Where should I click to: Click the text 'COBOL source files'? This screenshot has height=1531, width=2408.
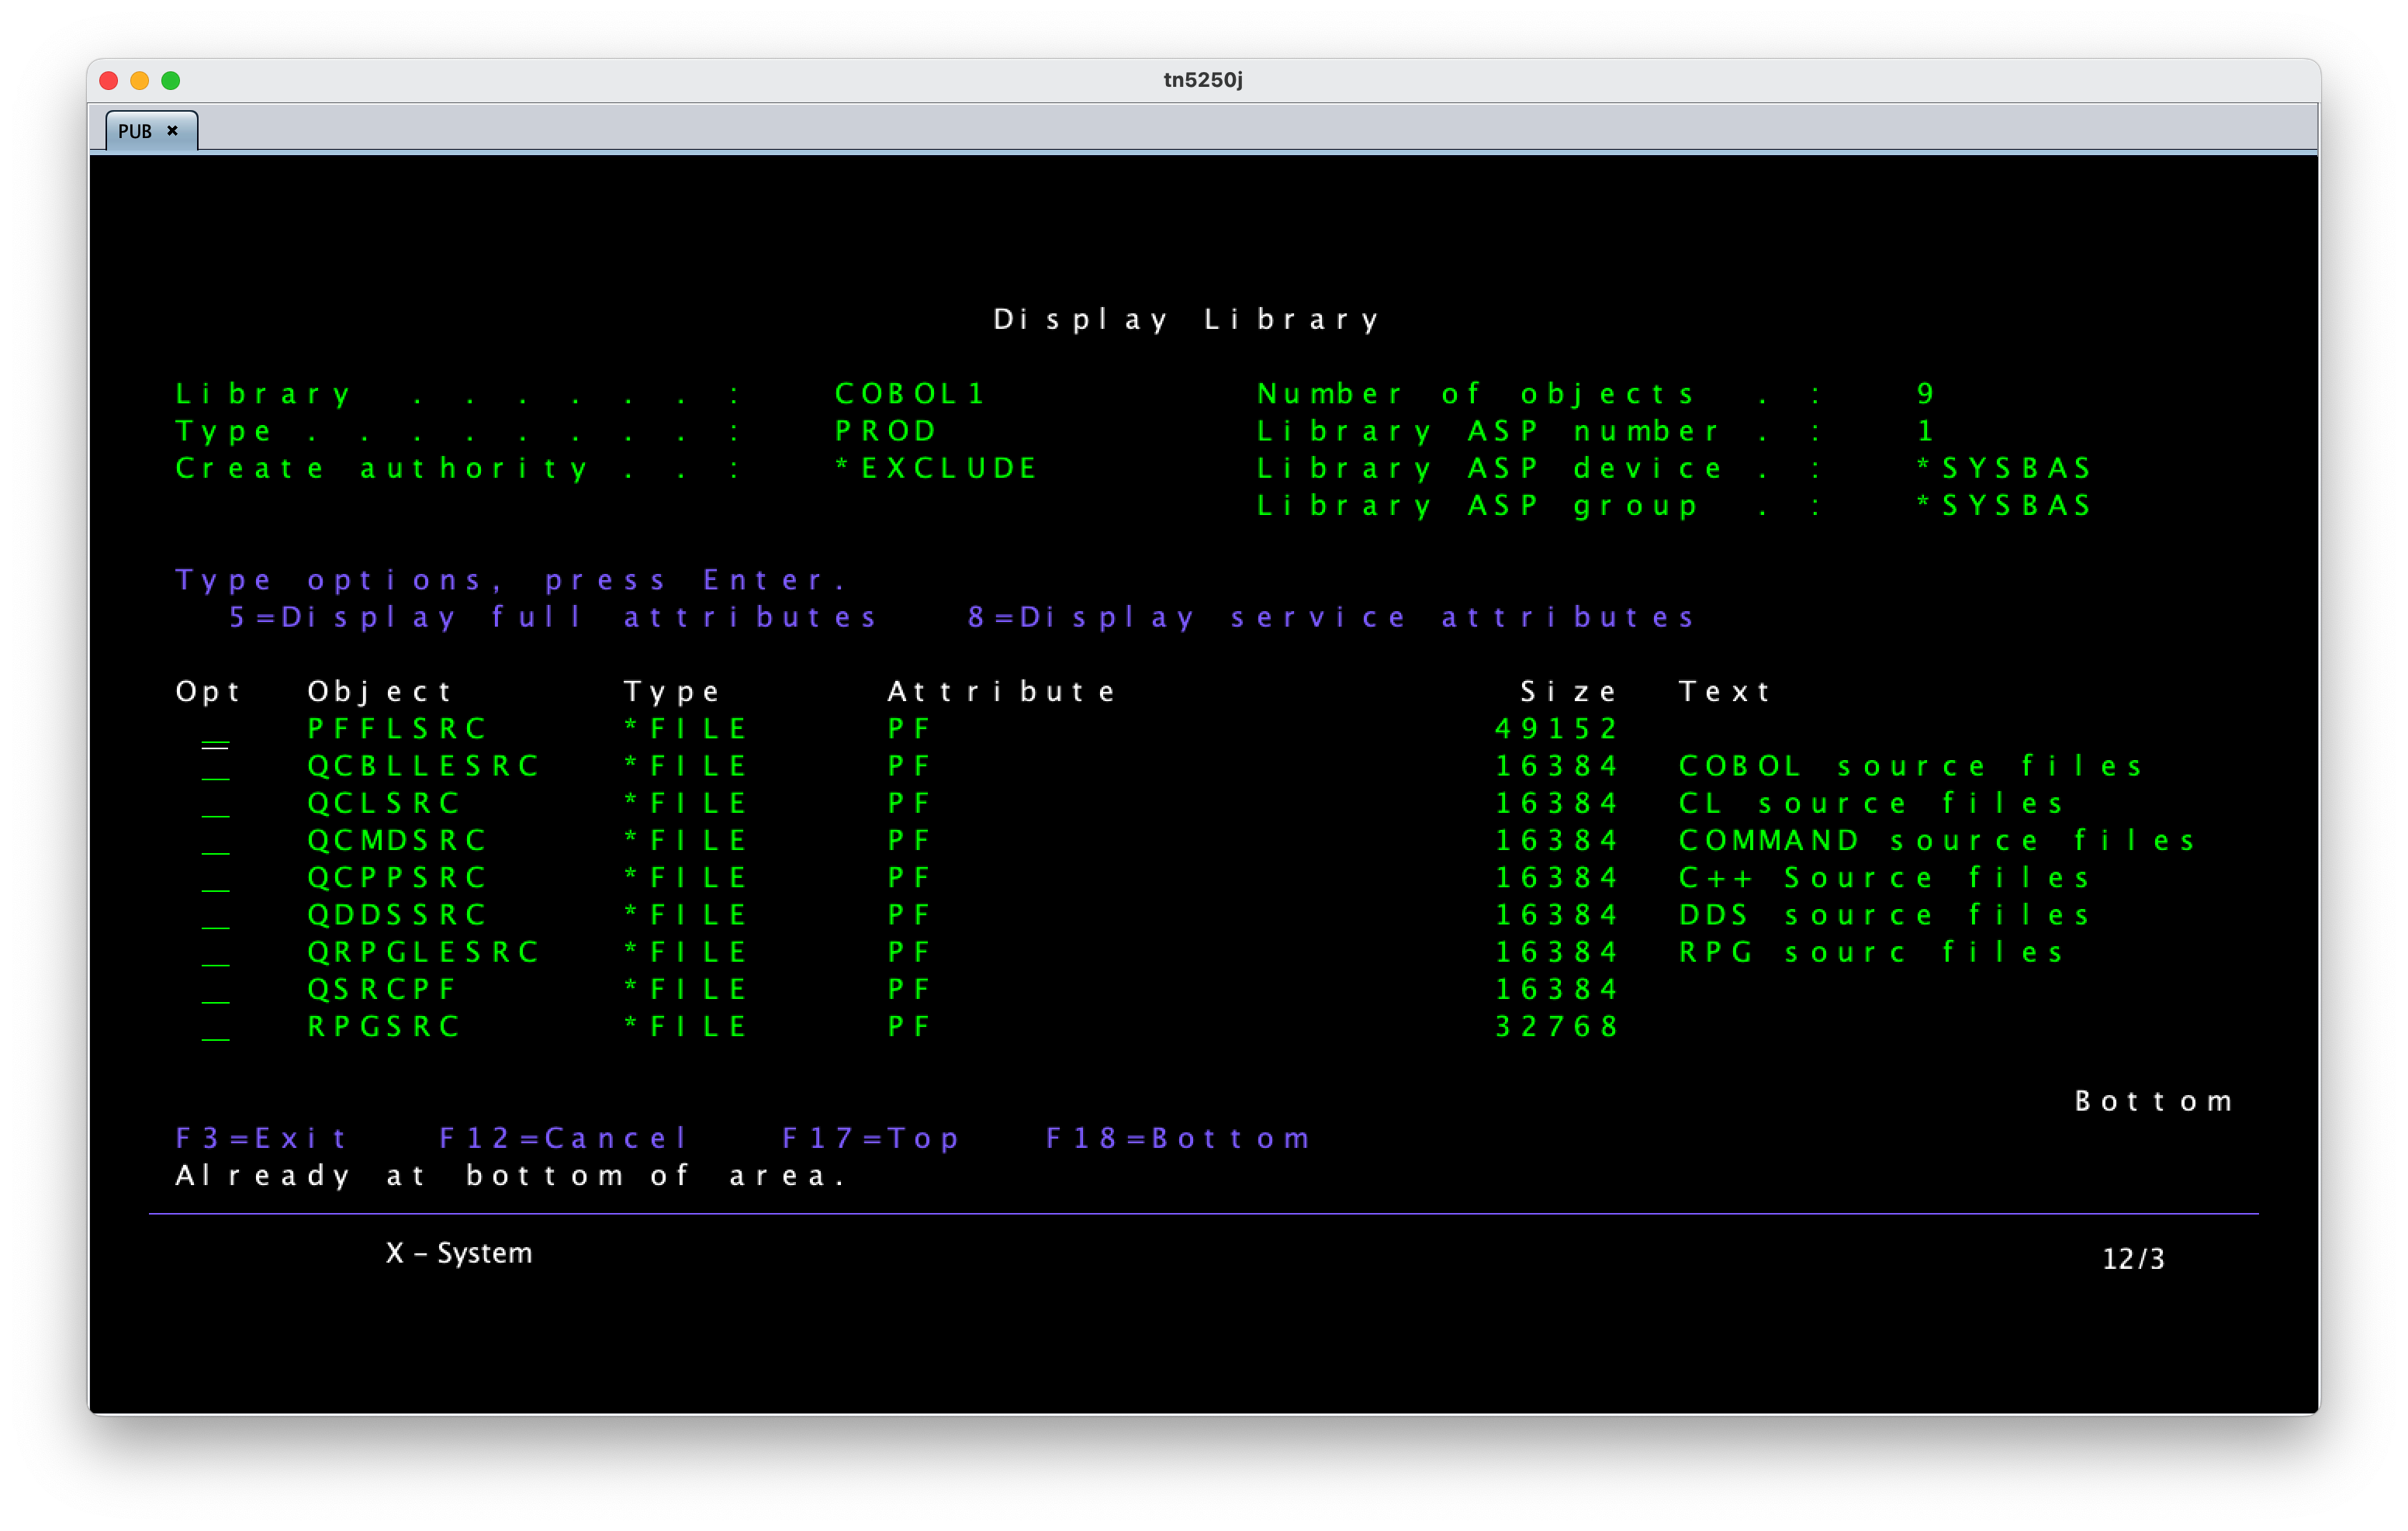(1911, 766)
